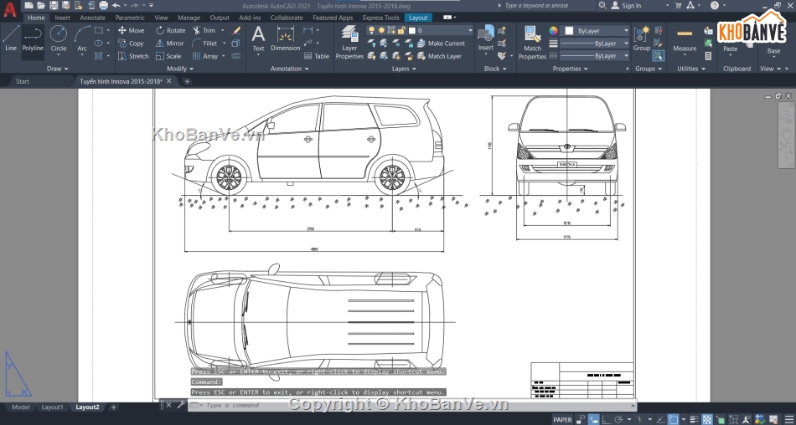Activate the Rotate tool

click(171, 30)
